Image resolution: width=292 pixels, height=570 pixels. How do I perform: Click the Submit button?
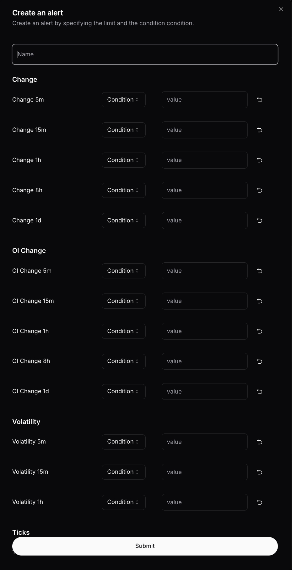pyautogui.click(x=145, y=546)
